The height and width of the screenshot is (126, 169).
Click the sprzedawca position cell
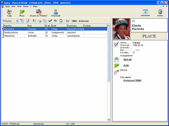coord(75,36)
